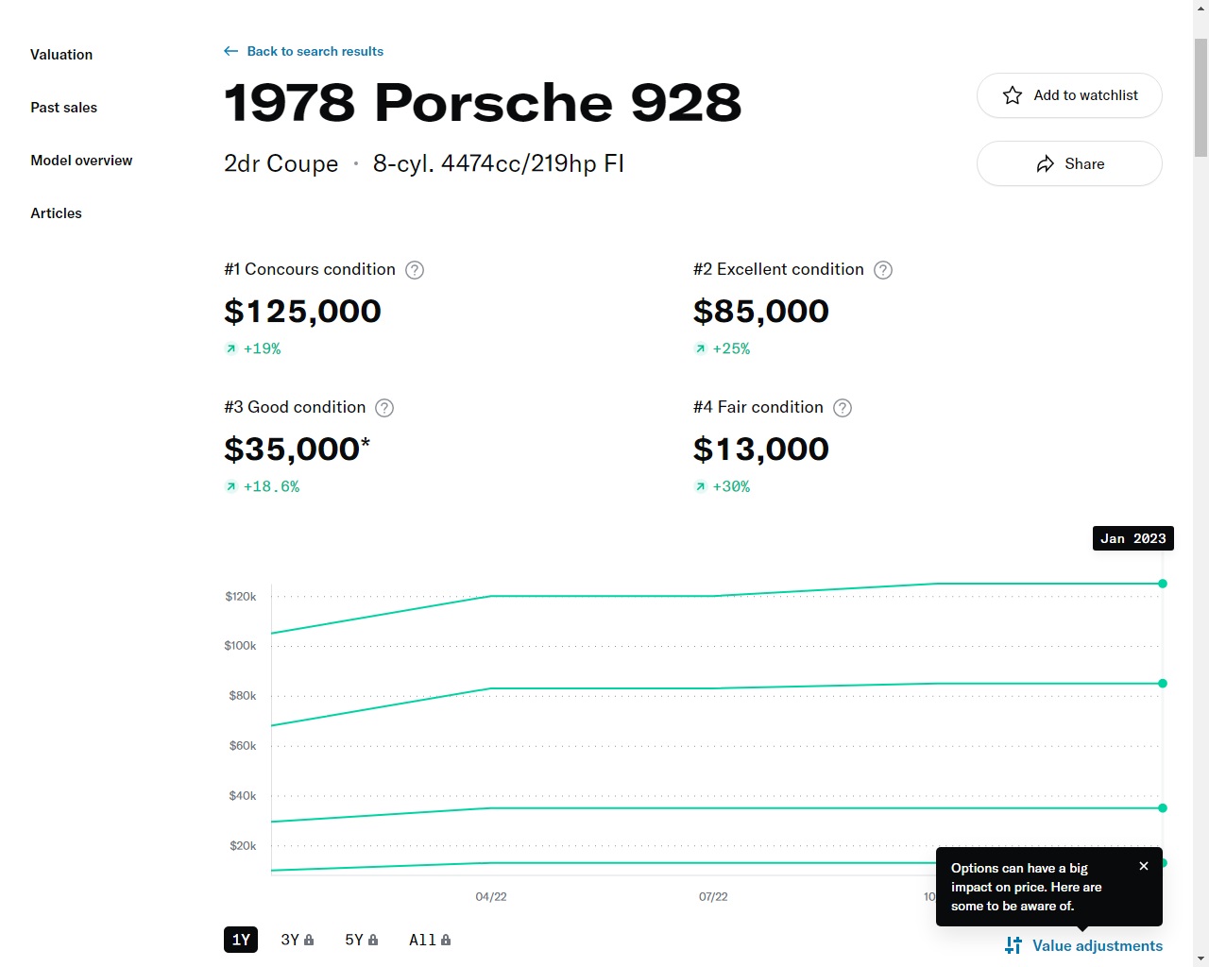1209x967 pixels.
Task: Click the Share button
Action: [1069, 163]
